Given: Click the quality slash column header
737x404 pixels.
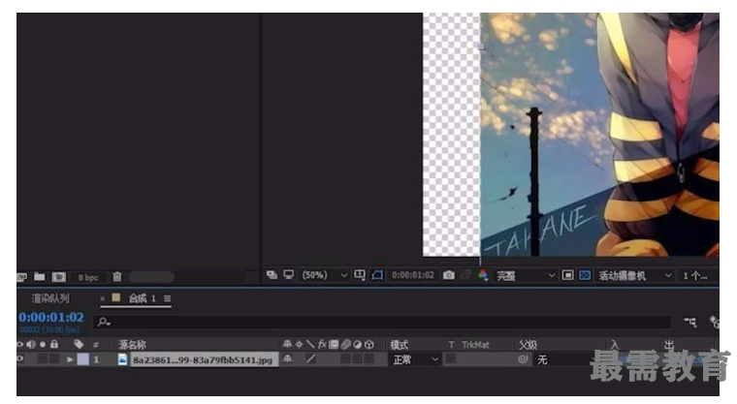Looking at the screenshot, I should click(310, 344).
